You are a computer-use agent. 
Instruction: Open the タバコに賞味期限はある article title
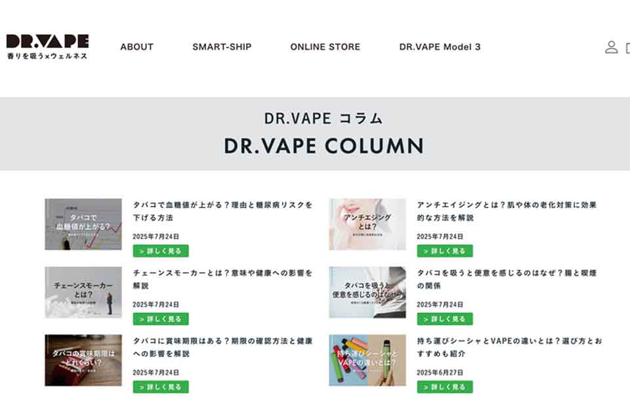tap(222, 347)
